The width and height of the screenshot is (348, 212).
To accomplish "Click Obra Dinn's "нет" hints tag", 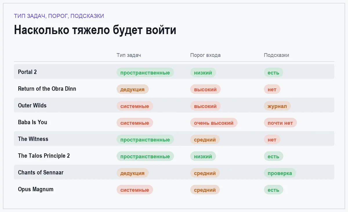I will [272, 89].
